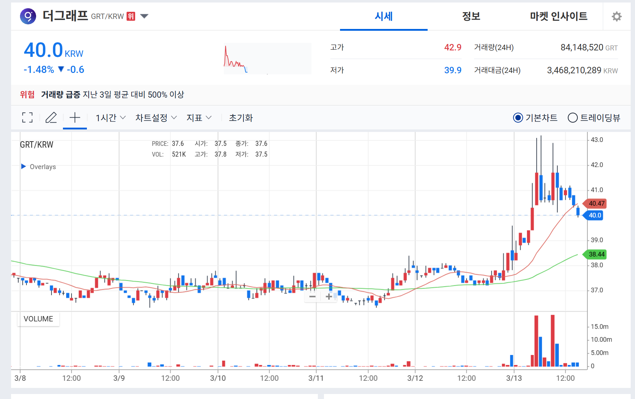Image resolution: width=635 pixels, height=399 pixels.
Task: Expand the 차트설정 dropdown menu
Action: pos(156,118)
